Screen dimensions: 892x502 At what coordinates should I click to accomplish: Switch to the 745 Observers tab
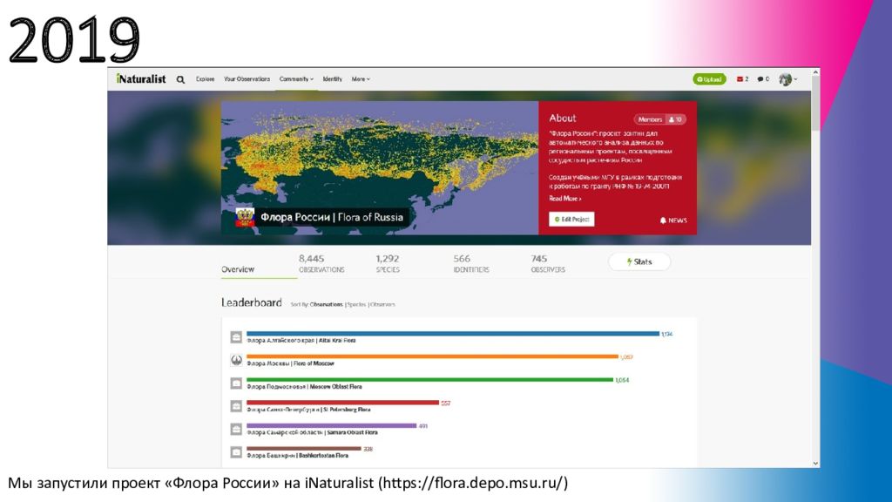coord(548,263)
